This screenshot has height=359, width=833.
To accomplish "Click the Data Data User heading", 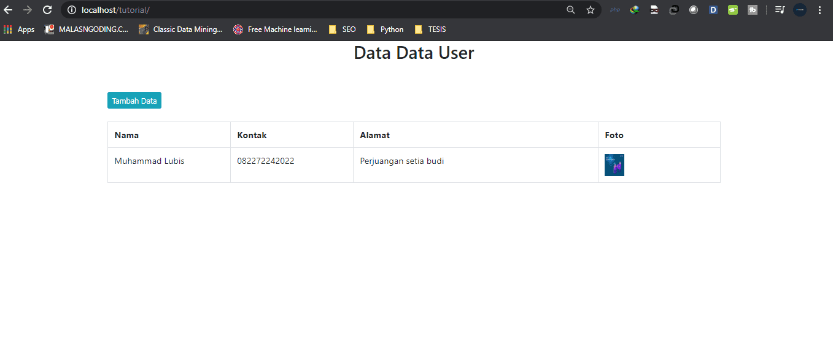I will 414,53.
